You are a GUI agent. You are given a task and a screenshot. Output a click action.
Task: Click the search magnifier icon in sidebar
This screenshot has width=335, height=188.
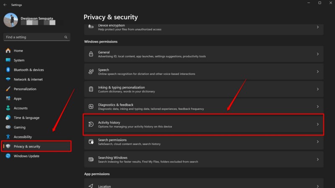tap(66, 37)
